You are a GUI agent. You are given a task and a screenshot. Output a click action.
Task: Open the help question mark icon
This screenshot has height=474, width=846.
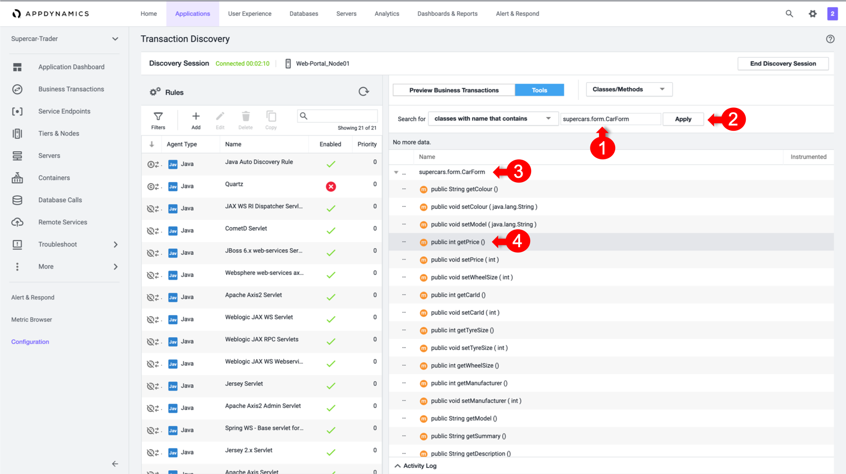[830, 39]
